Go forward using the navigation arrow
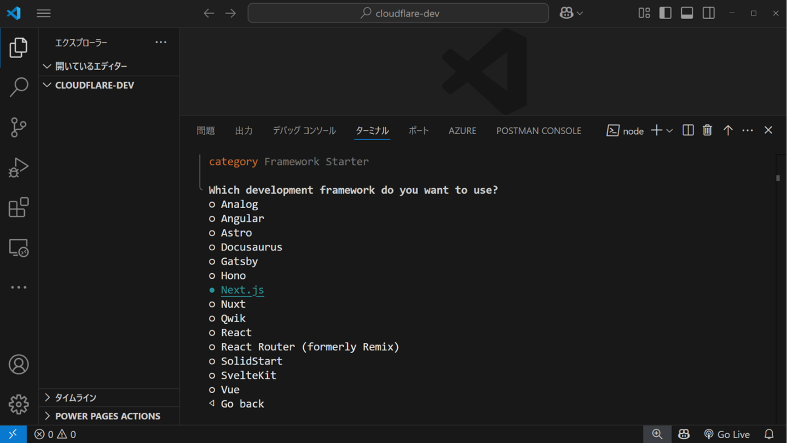The image size is (787, 443). (230, 13)
